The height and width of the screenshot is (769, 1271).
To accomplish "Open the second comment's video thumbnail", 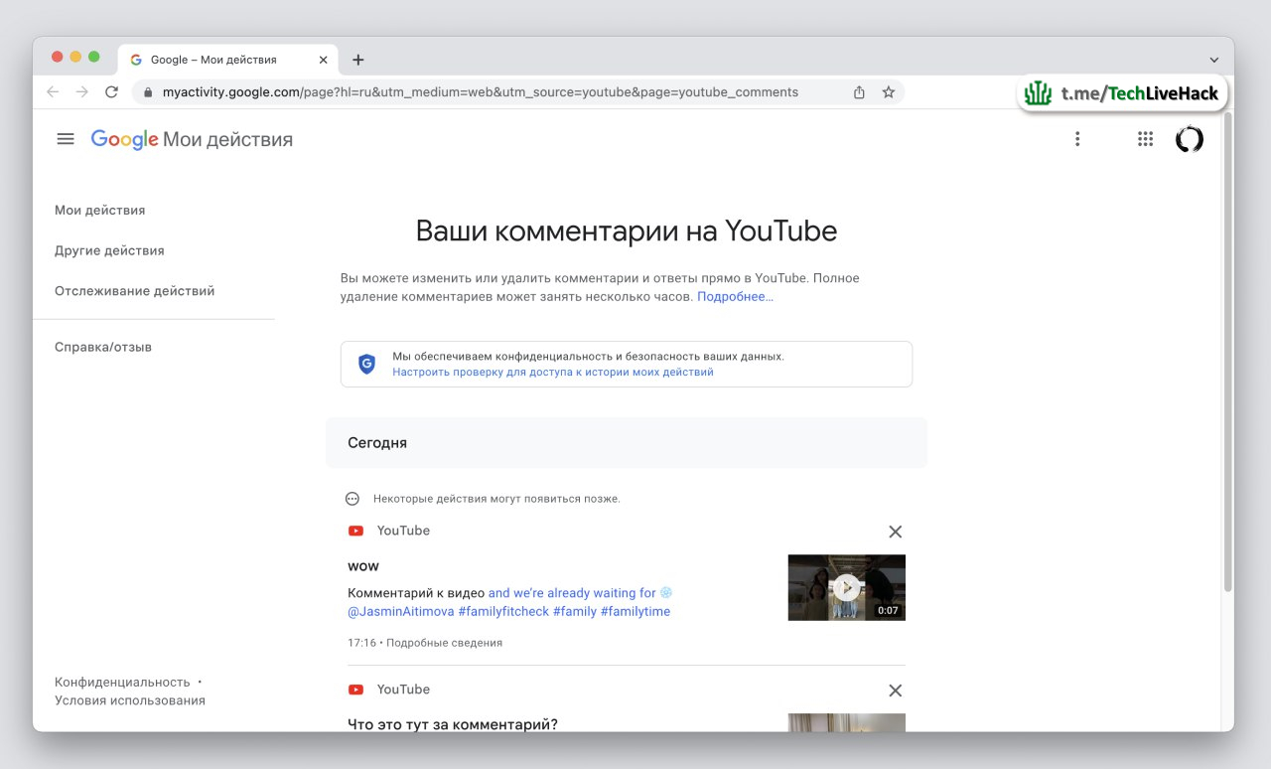I will click(846, 722).
